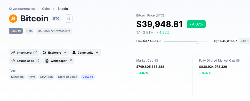Go to Coins breadcrumb

pyautogui.click(x=46, y=9)
